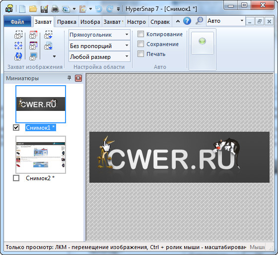Open the Прямоугольник shape dropdown
278x255 pixels.
(99, 35)
